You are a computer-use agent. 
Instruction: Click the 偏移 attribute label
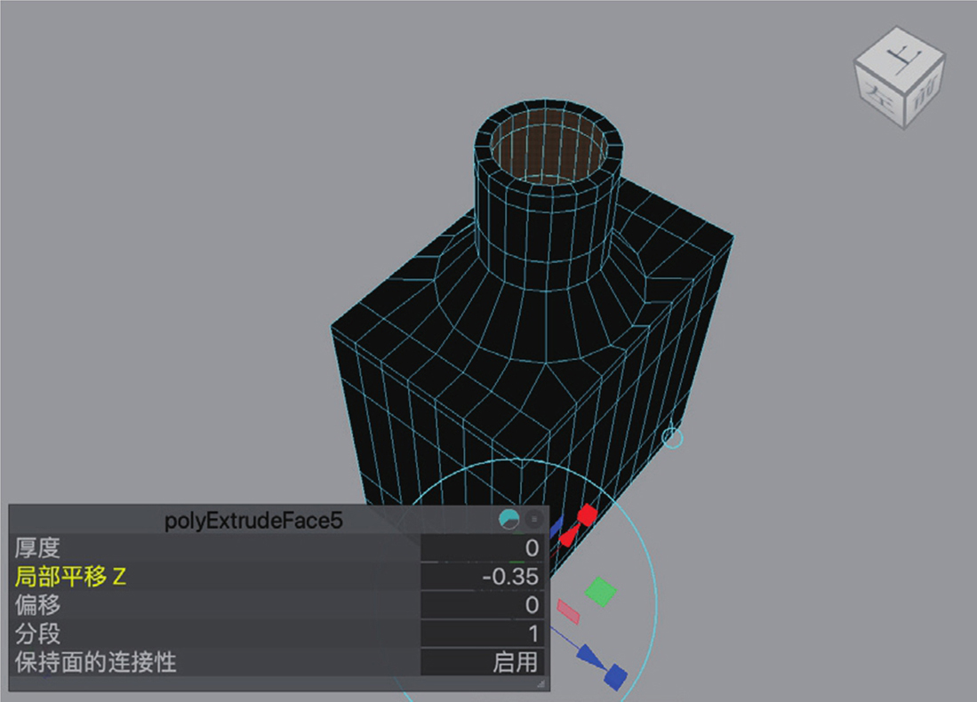[38, 605]
